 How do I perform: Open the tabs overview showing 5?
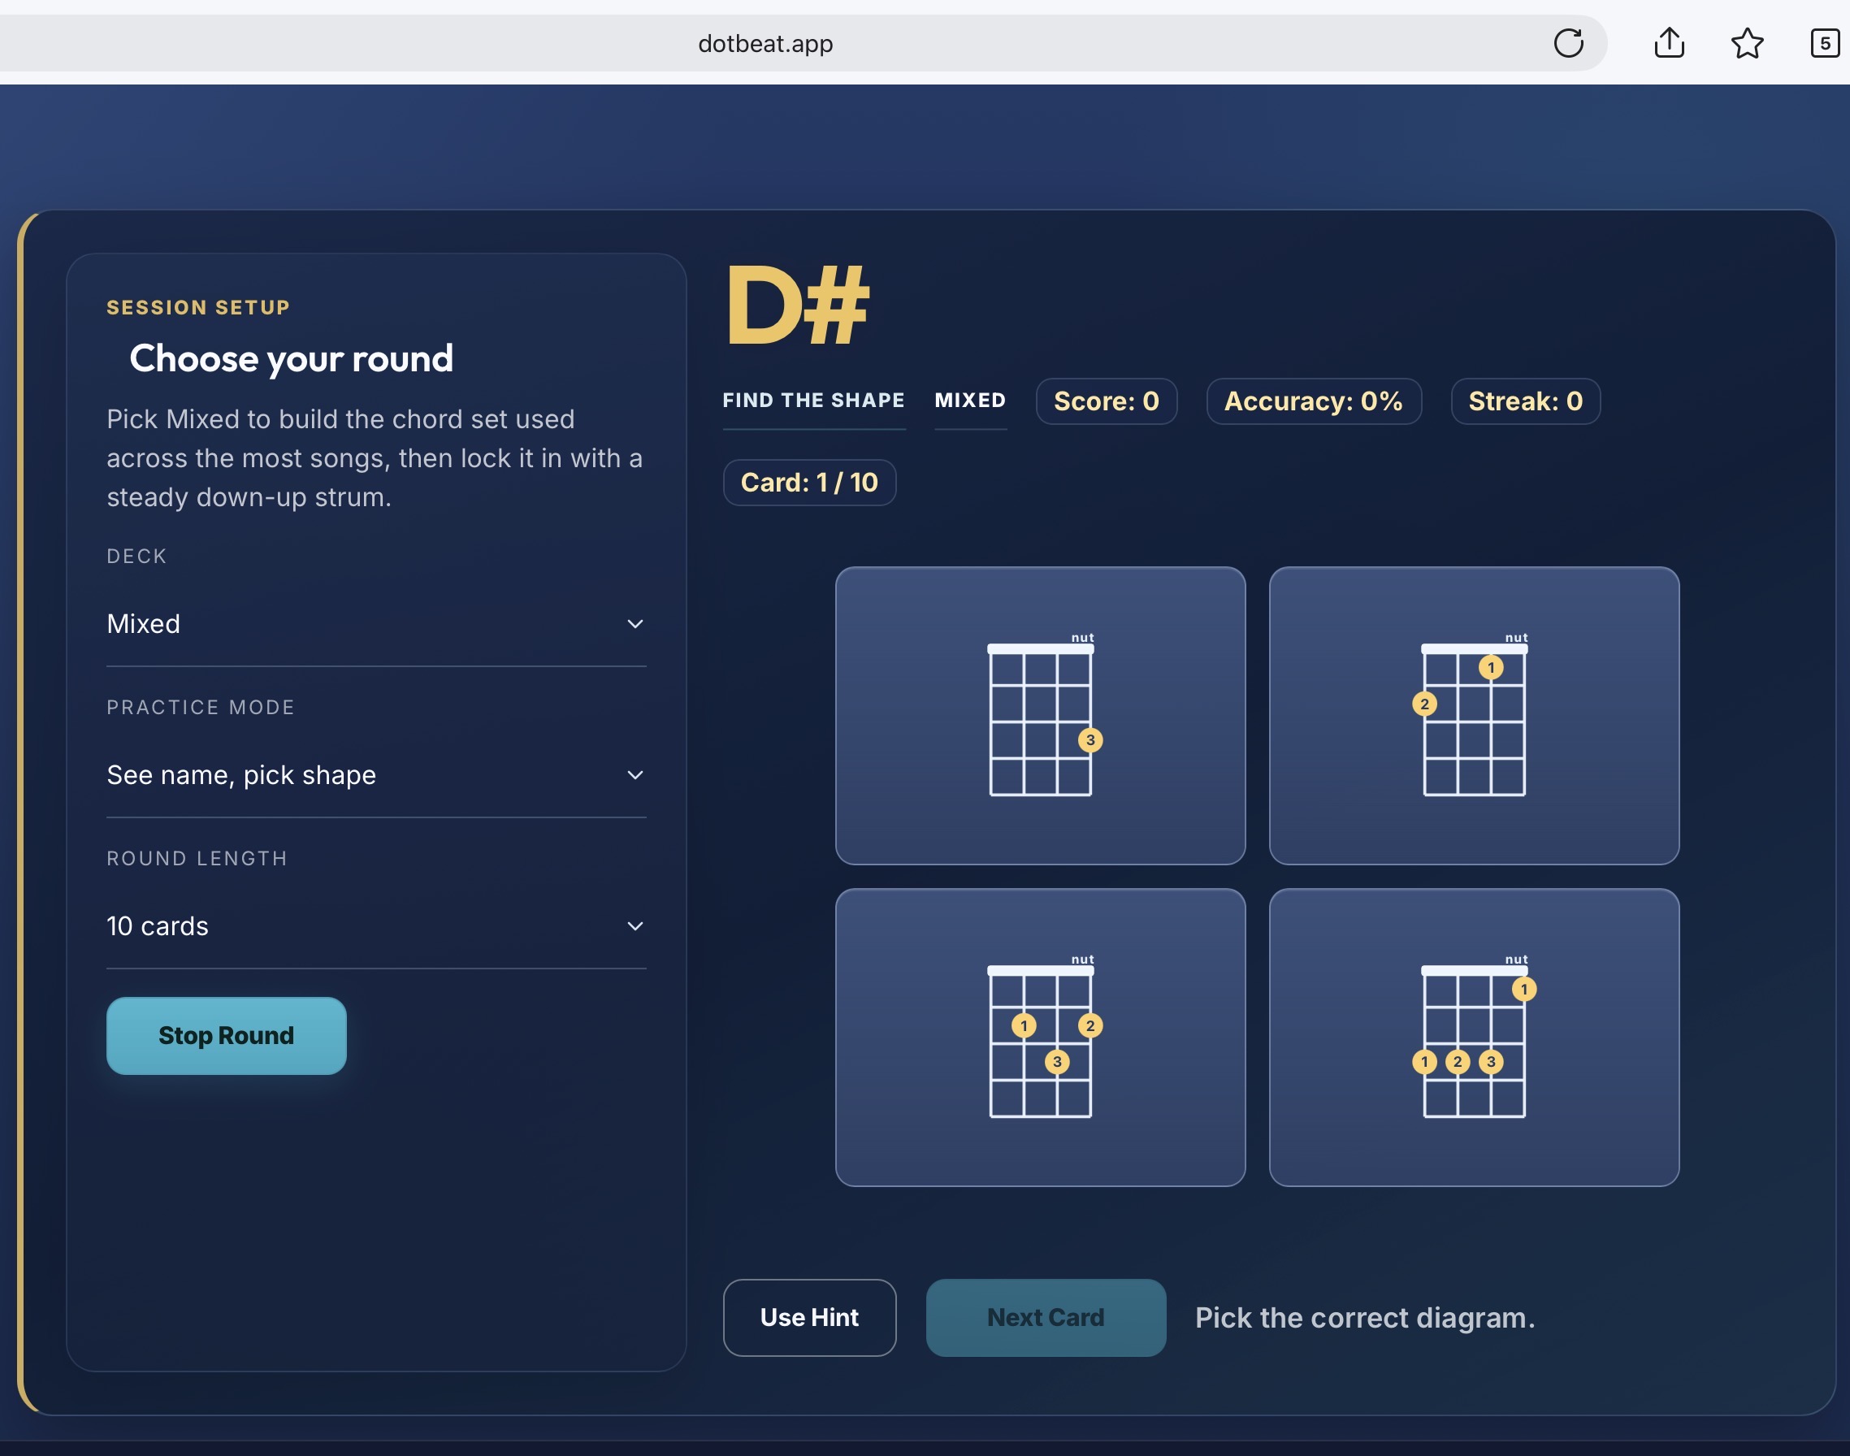1826,42
